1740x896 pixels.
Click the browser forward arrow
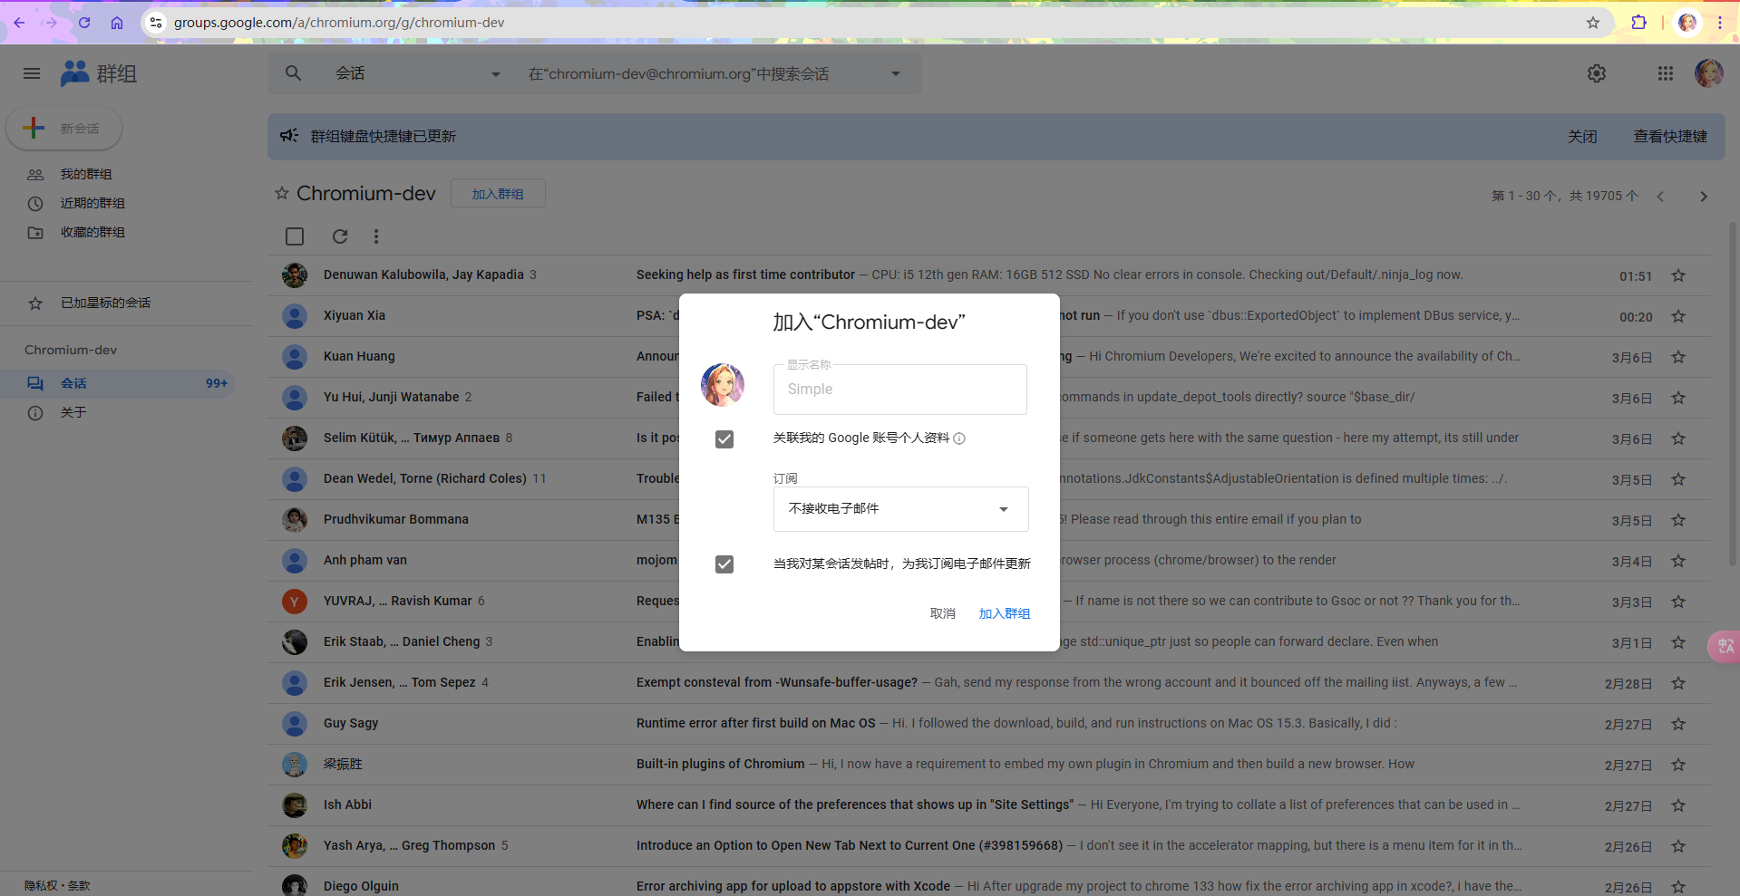click(51, 23)
